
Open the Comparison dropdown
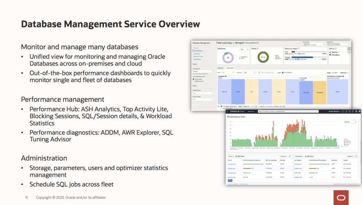click(338, 44)
